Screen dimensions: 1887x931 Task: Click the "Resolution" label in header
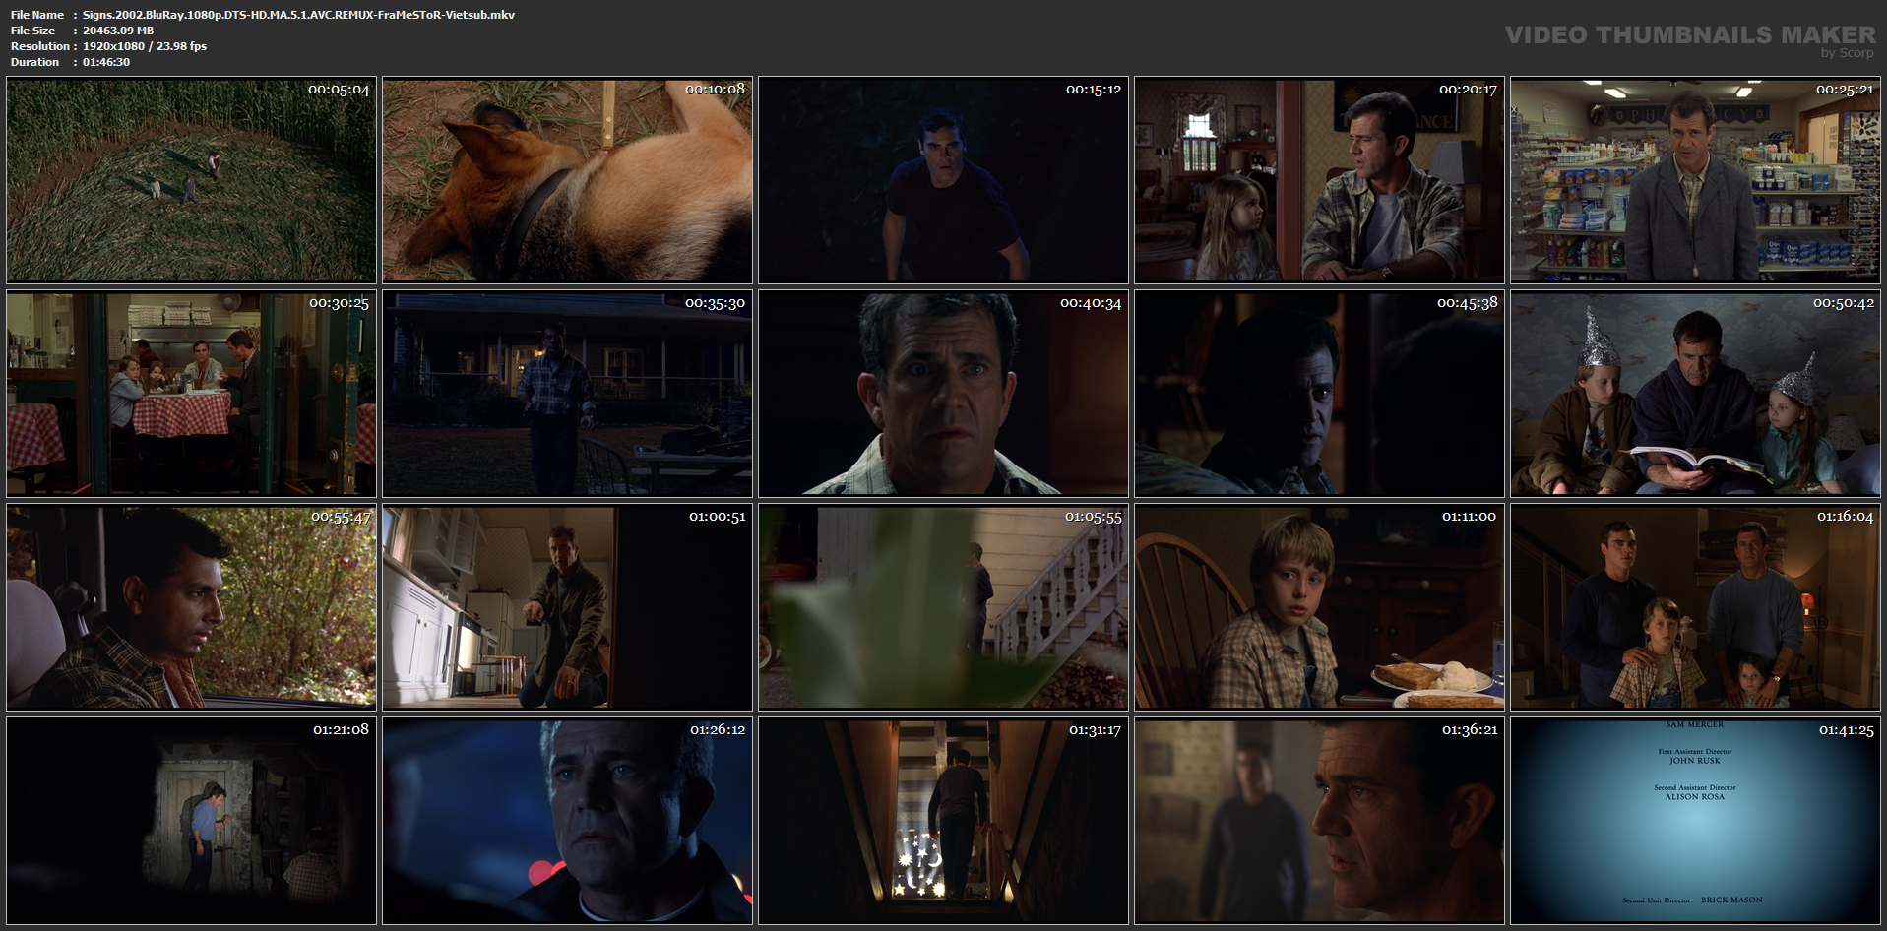[40, 46]
